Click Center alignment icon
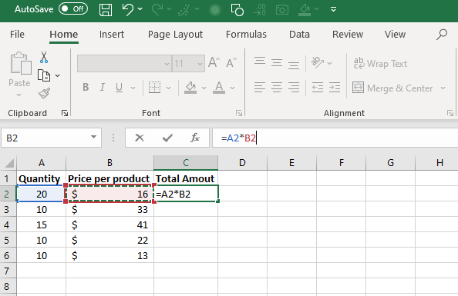Viewport: 458px width, 296px height. pyautogui.click(x=277, y=88)
